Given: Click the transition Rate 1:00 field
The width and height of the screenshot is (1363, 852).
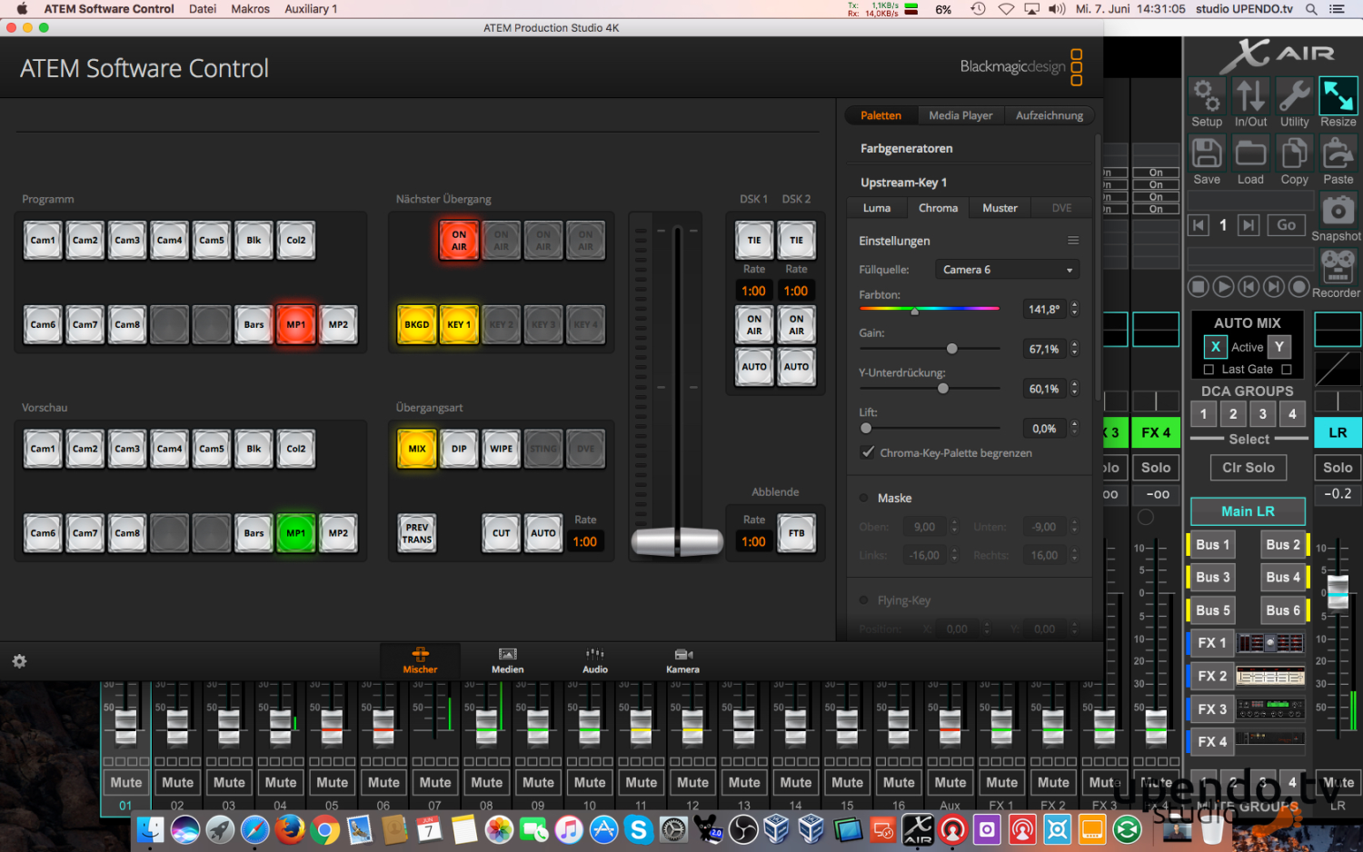Looking at the screenshot, I should coord(585,541).
